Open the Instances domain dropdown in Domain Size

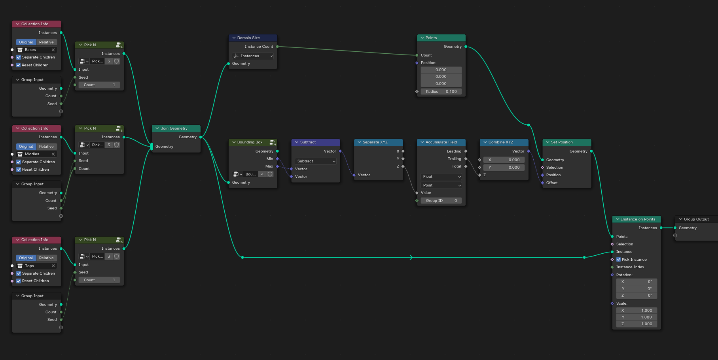click(x=253, y=56)
